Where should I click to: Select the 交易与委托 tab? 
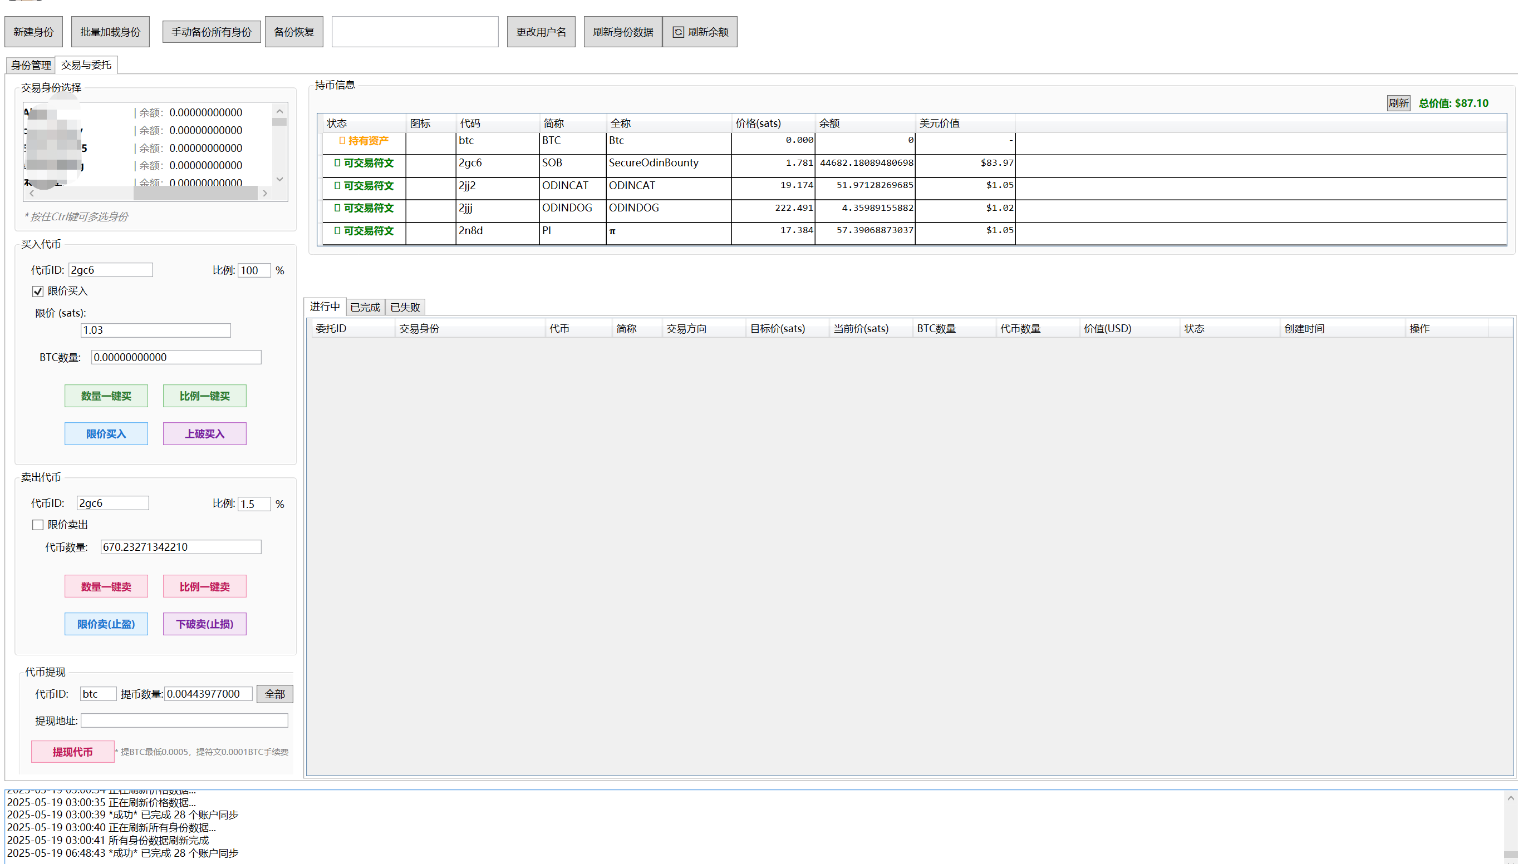pyautogui.click(x=86, y=65)
